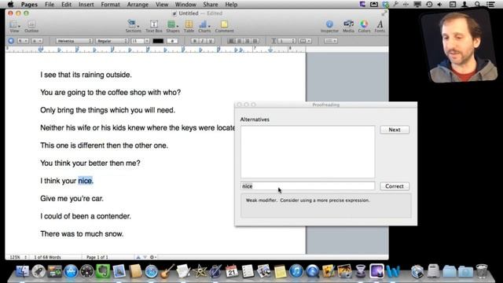Image resolution: width=503 pixels, height=283 pixels.
Task: Open iTunes music note in Dock
Action: point(296,271)
